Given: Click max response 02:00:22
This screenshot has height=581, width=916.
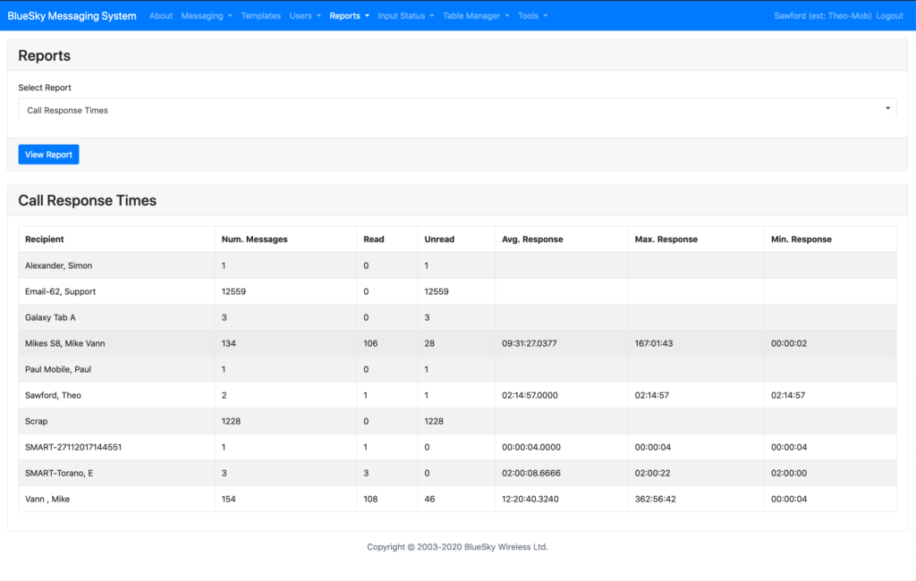Looking at the screenshot, I should pyautogui.click(x=652, y=473).
